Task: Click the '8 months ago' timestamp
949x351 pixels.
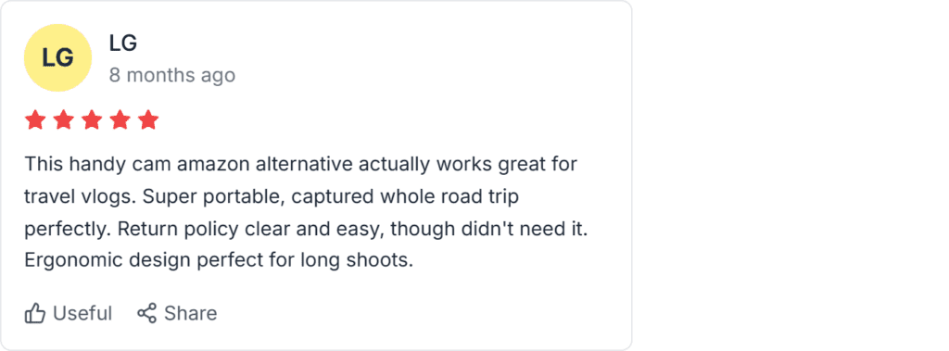Action: (x=171, y=75)
